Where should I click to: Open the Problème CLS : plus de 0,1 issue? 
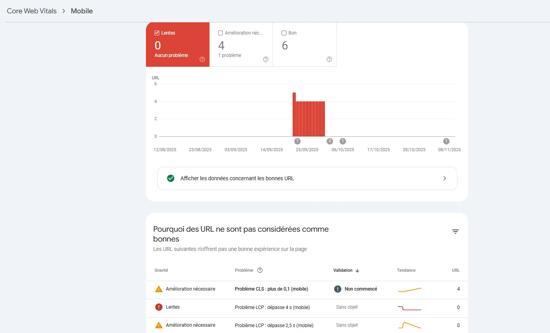[271, 289]
